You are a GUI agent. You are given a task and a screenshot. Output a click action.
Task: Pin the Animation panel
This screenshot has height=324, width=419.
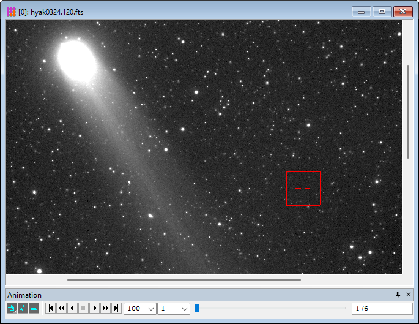398,295
